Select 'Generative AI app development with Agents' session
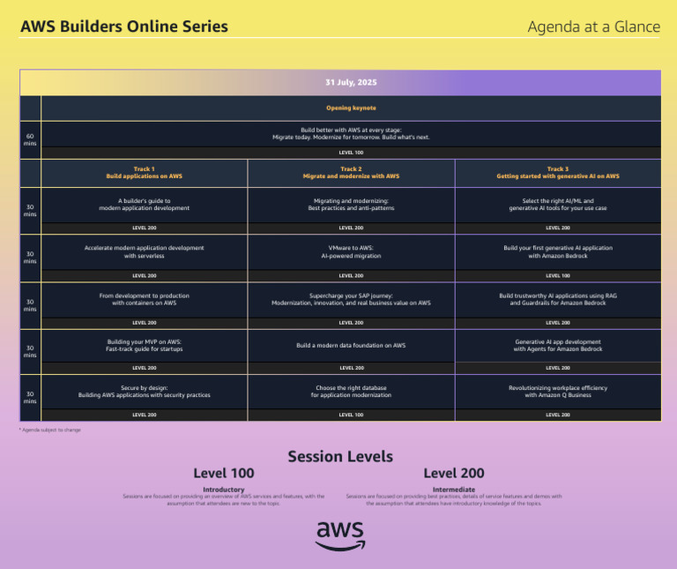The height and width of the screenshot is (569, 677). (558, 346)
